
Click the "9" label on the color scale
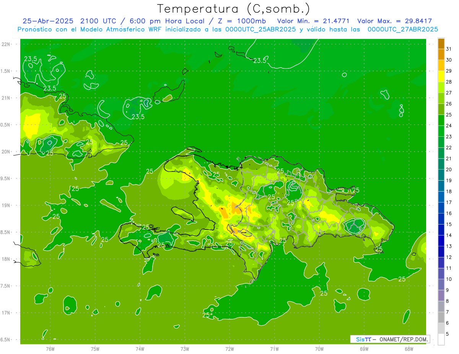pyautogui.click(x=448, y=290)
